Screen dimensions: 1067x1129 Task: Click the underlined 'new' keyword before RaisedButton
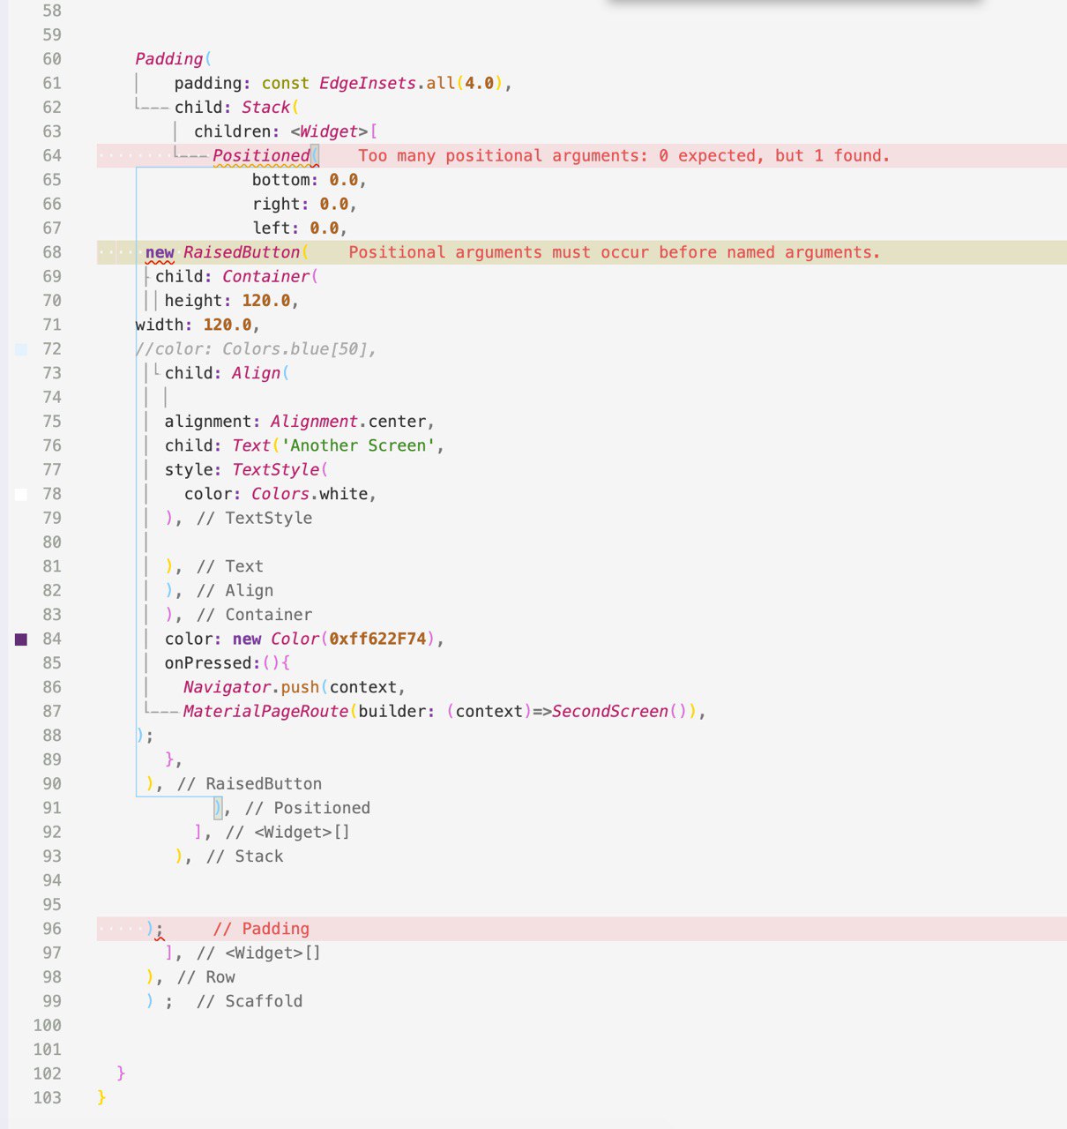160,252
